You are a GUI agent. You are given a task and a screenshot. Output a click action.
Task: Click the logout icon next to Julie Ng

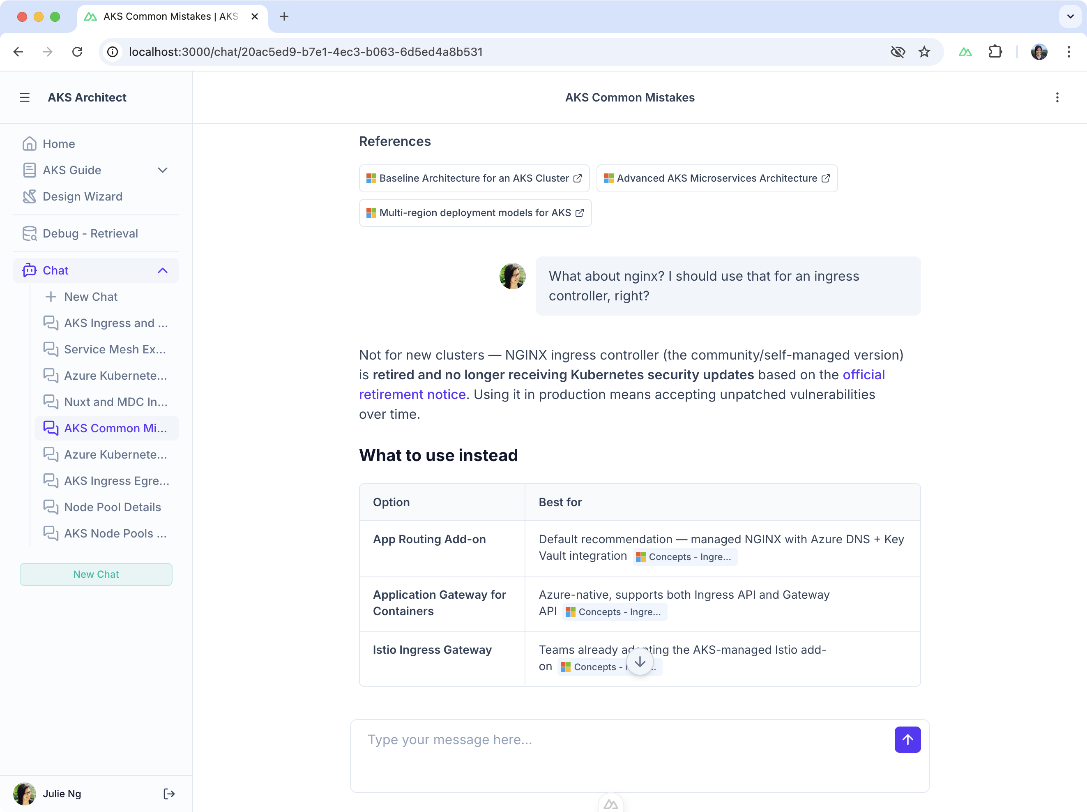168,794
